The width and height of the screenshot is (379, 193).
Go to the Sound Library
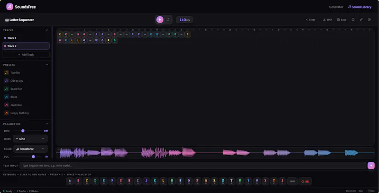(x=360, y=7)
